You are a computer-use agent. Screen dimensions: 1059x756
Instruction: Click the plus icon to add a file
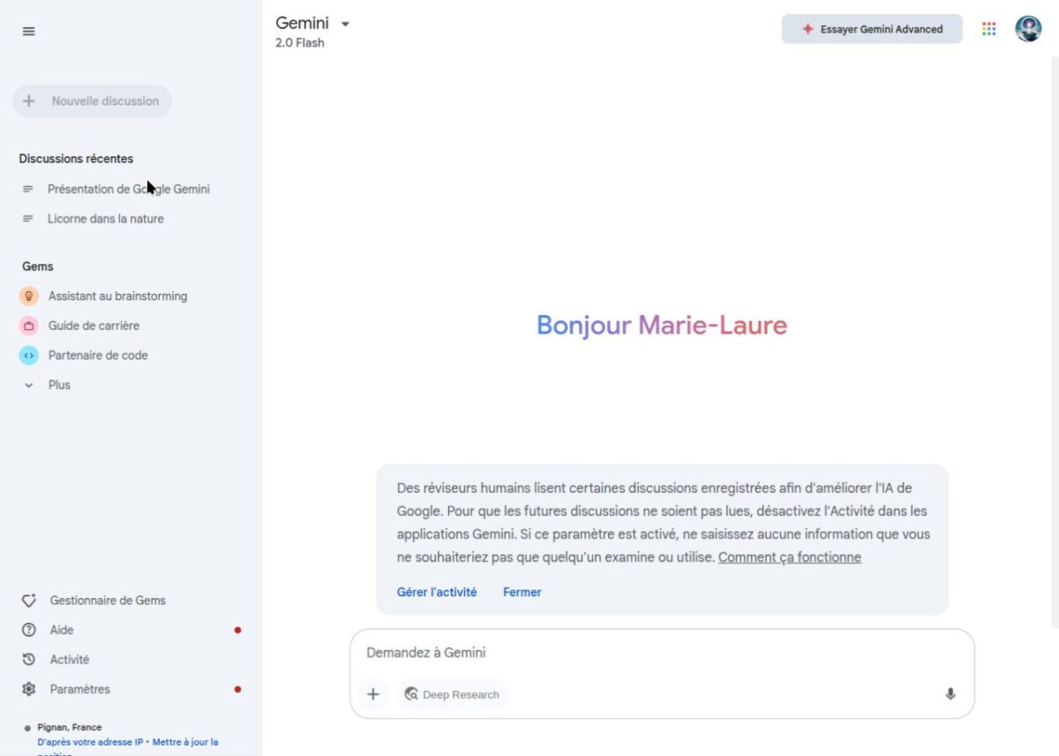[373, 694]
